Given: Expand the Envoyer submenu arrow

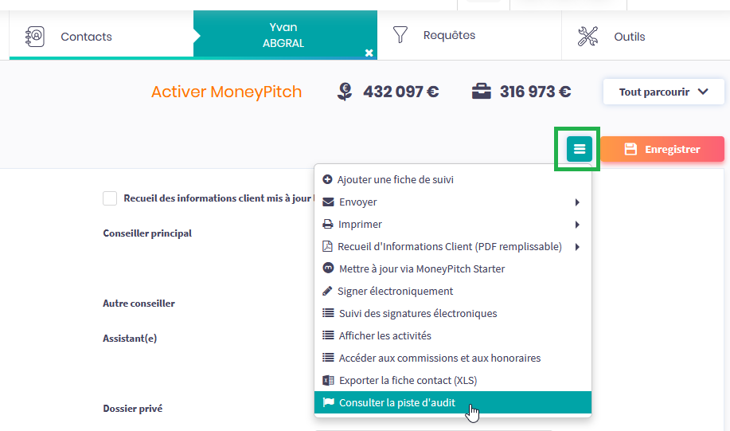Looking at the screenshot, I should tap(577, 202).
